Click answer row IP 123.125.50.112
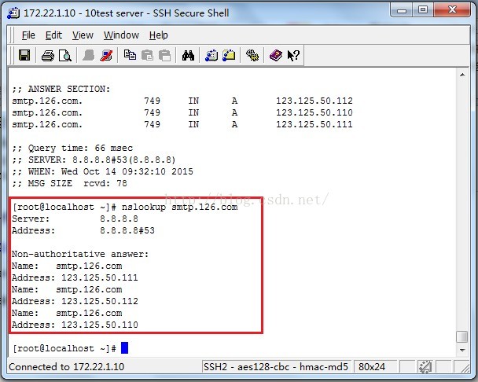This screenshot has height=382, width=478. [x=314, y=101]
